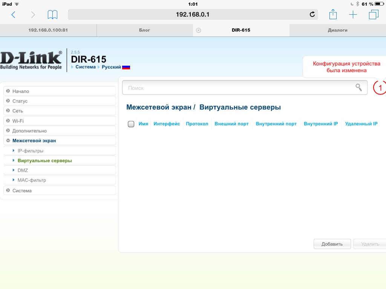Screen dimensions: 386x289
Task: Open Safari bookmarks book icon
Action: click(52, 15)
